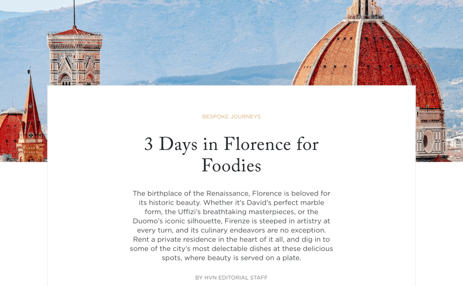Click the intro paragraph text block

(231, 225)
